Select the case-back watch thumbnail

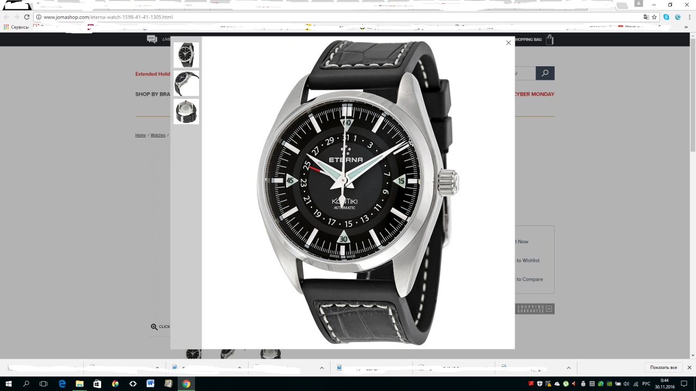[x=187, y=111]
